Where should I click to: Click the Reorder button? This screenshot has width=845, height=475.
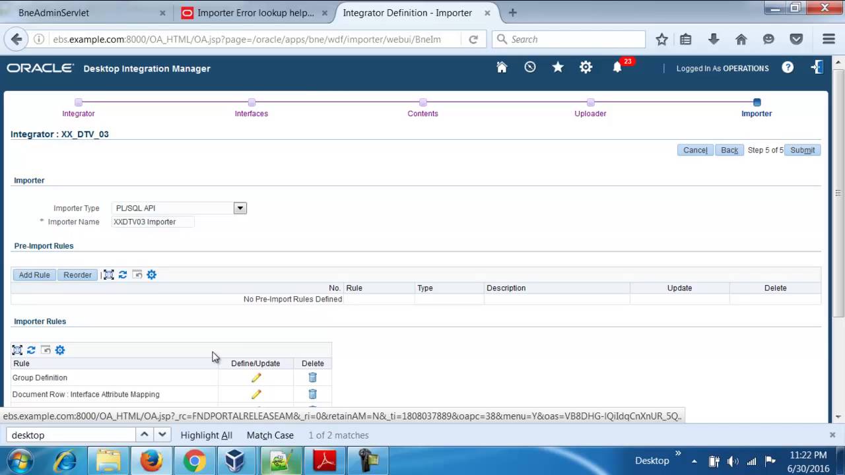pos(78,274)
